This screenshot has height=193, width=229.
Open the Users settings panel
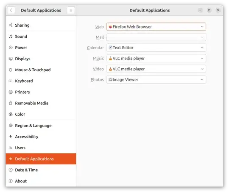[x=41, y=148]
